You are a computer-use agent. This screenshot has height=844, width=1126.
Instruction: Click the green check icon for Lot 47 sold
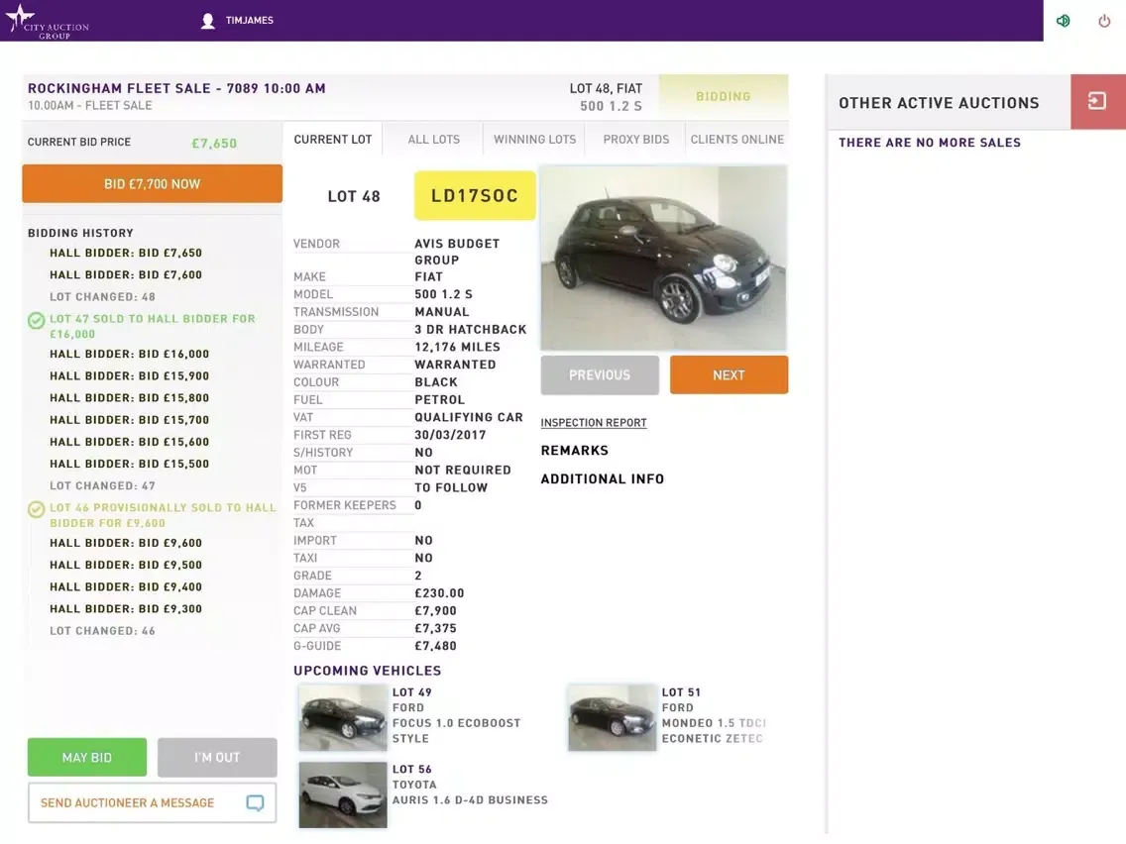pyautogui.click(x=36, y=320)
